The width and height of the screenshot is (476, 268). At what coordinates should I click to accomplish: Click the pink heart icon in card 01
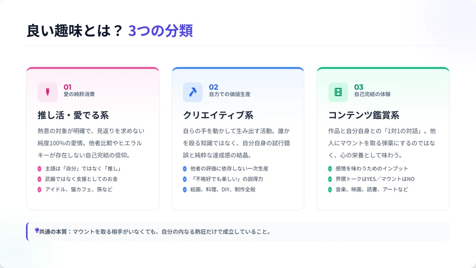tap(48, 92)
